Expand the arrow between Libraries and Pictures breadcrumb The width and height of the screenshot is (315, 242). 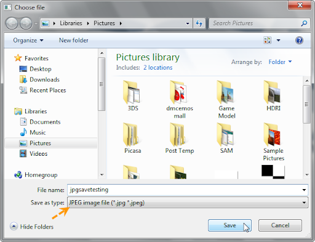click(x=88, y=23)
